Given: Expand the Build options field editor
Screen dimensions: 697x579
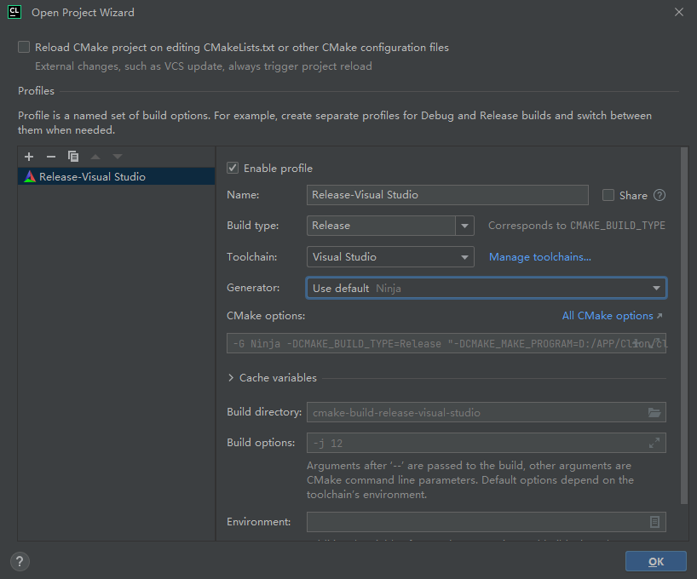Looking at the screenshot, I should 654,444.
